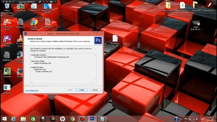Viewport: 217px width, 122px height.
Task: Open the Windows Store taskbar icon
Action: point(33,119)
